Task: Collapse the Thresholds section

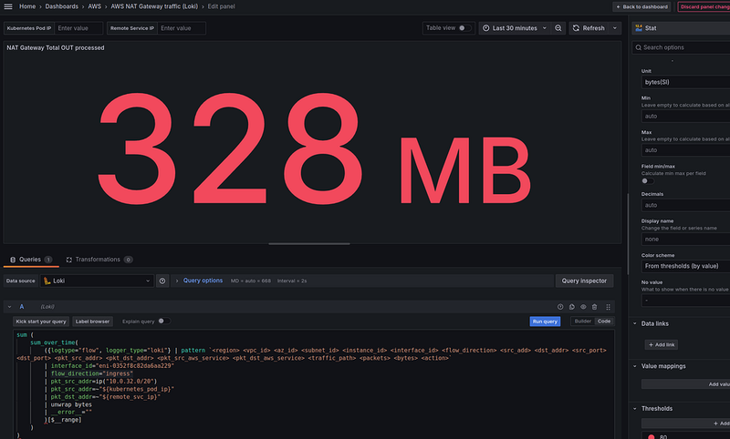Action: click(634, 409)
